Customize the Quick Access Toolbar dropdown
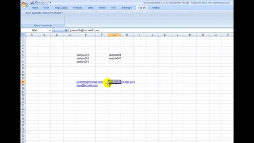Screen dimensions: 254x143 (x=50, y=3)
